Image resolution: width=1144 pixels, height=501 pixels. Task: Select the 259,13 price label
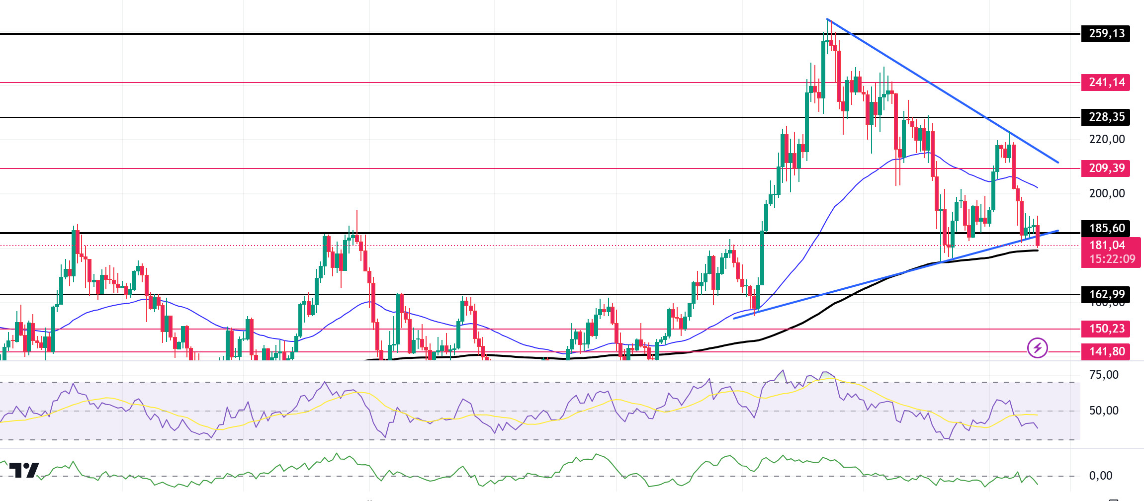[x=1106, y=34]
